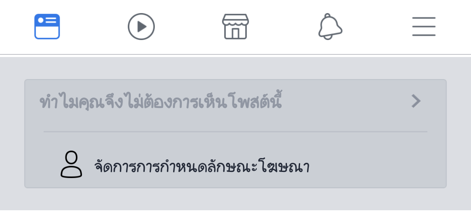Show alerts from the bell tab
471x222 pixels.
point(330,27)
